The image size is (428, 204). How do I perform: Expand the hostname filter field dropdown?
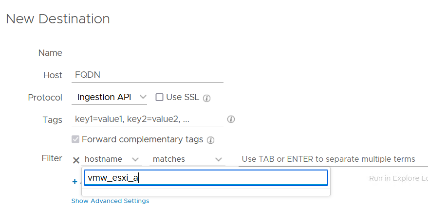click(x=135, y=159)
